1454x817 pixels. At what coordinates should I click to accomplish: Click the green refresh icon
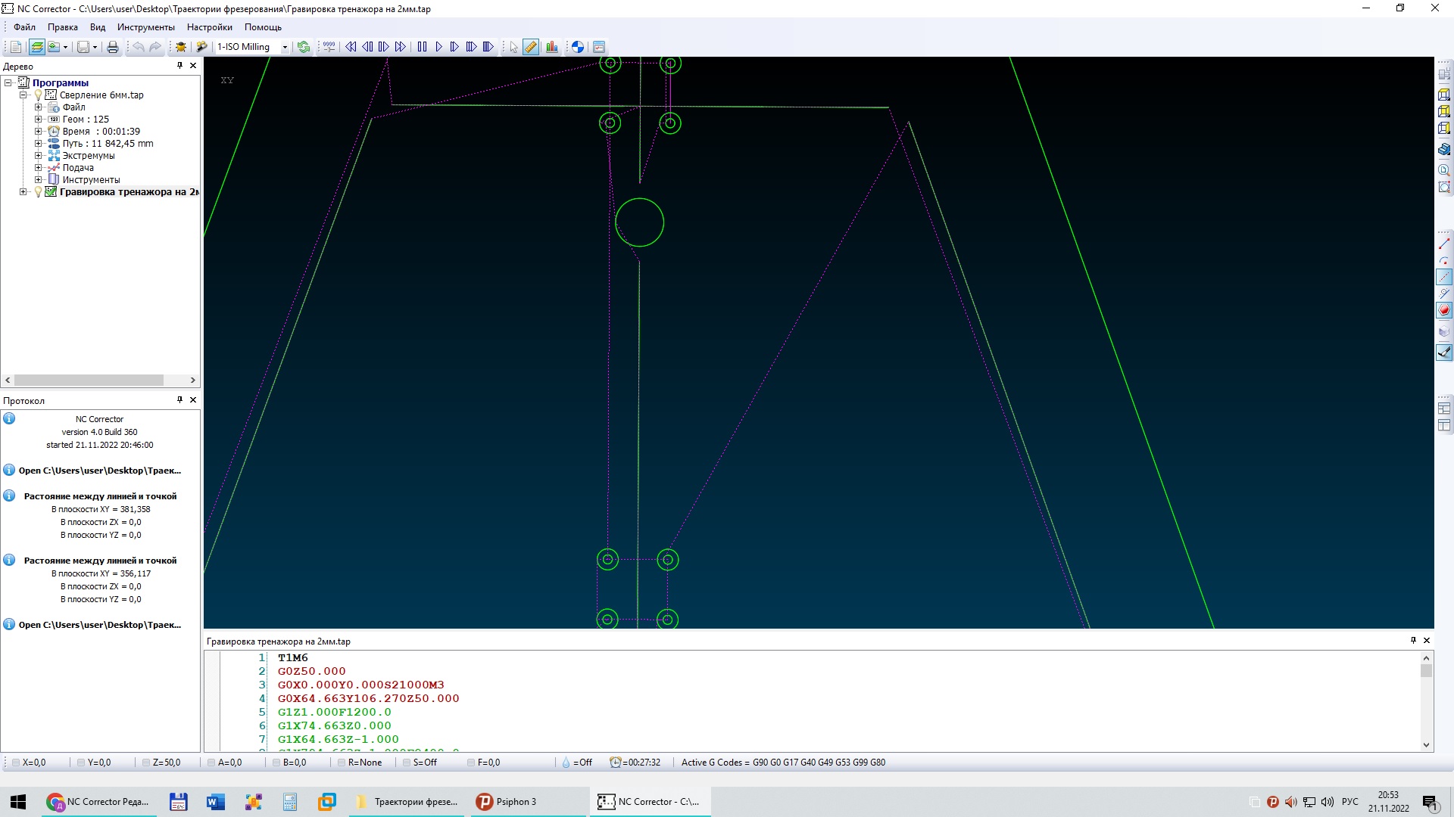point(304,47)
